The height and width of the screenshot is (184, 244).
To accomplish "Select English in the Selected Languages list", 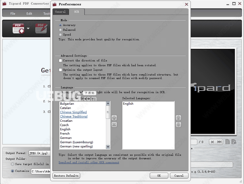I will tap(128, 104).
